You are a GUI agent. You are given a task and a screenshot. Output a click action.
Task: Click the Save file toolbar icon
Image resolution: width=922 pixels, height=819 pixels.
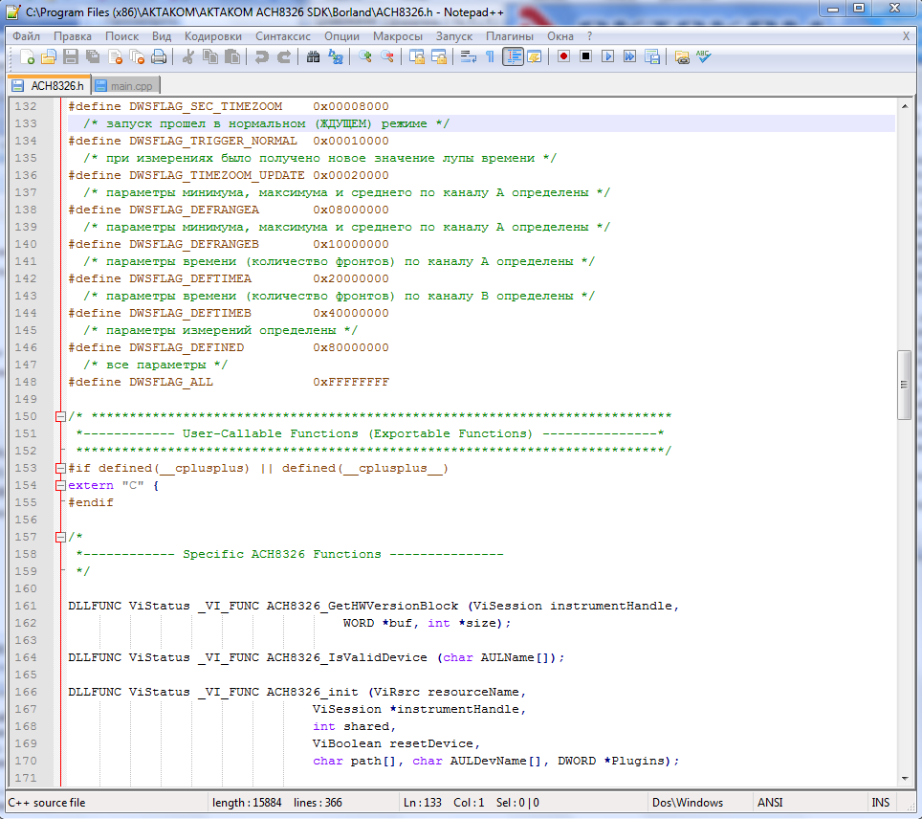[x=70, y=56]
